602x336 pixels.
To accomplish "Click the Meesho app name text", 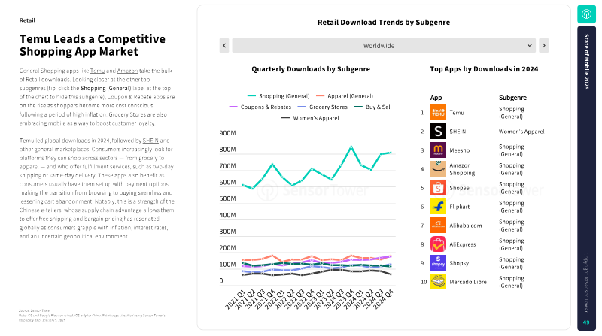I will point(460,150).
